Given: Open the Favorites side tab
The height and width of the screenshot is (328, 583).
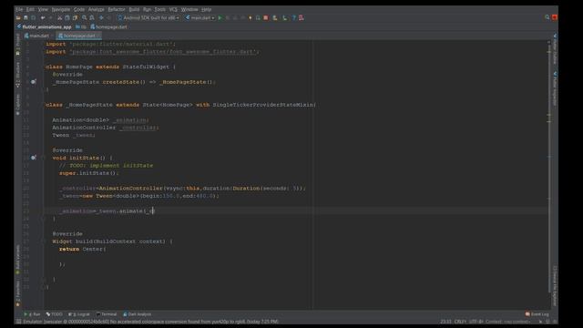Looking at the screenshot, I should pos(18,293).
